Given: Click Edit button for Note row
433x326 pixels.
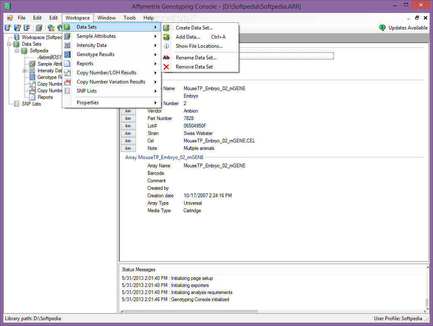Looking at the screenshot, I should (x=128, y=148).
